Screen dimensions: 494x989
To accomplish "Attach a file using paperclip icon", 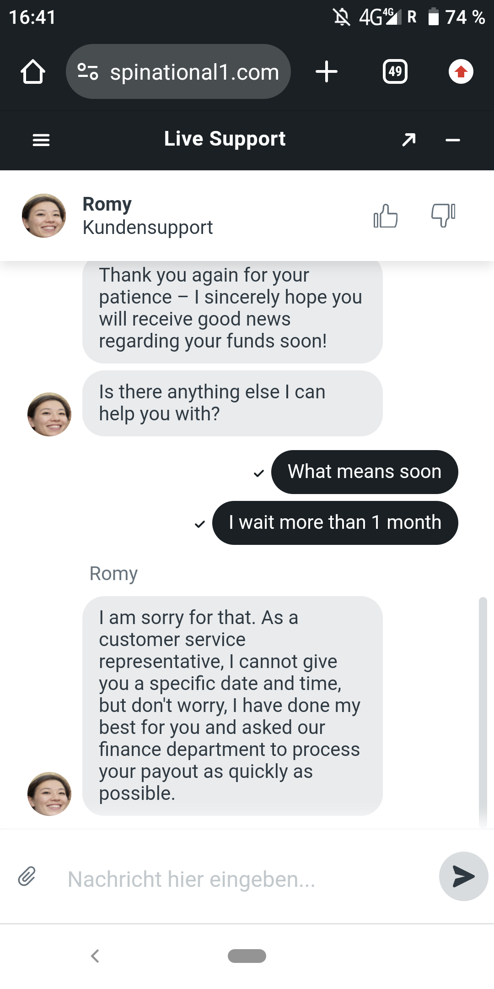I will pyautogui.click(x=27, y=876).
